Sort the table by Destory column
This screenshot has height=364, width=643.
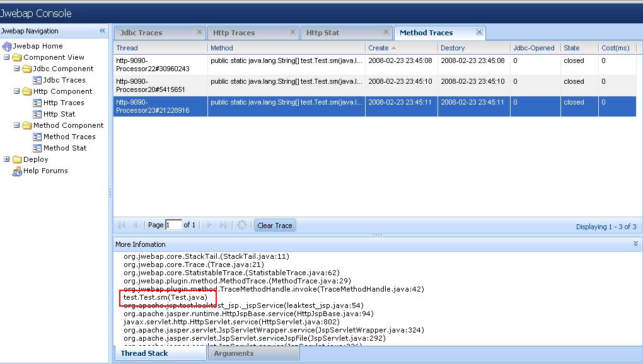(x=474, y=48)
